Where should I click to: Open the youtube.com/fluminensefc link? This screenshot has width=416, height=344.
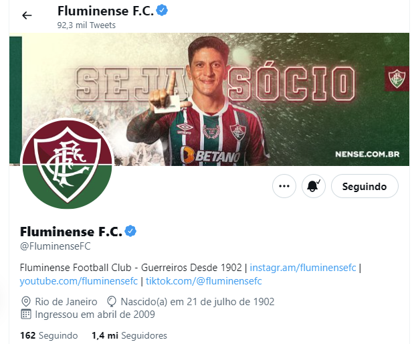[x=79, y=281]
